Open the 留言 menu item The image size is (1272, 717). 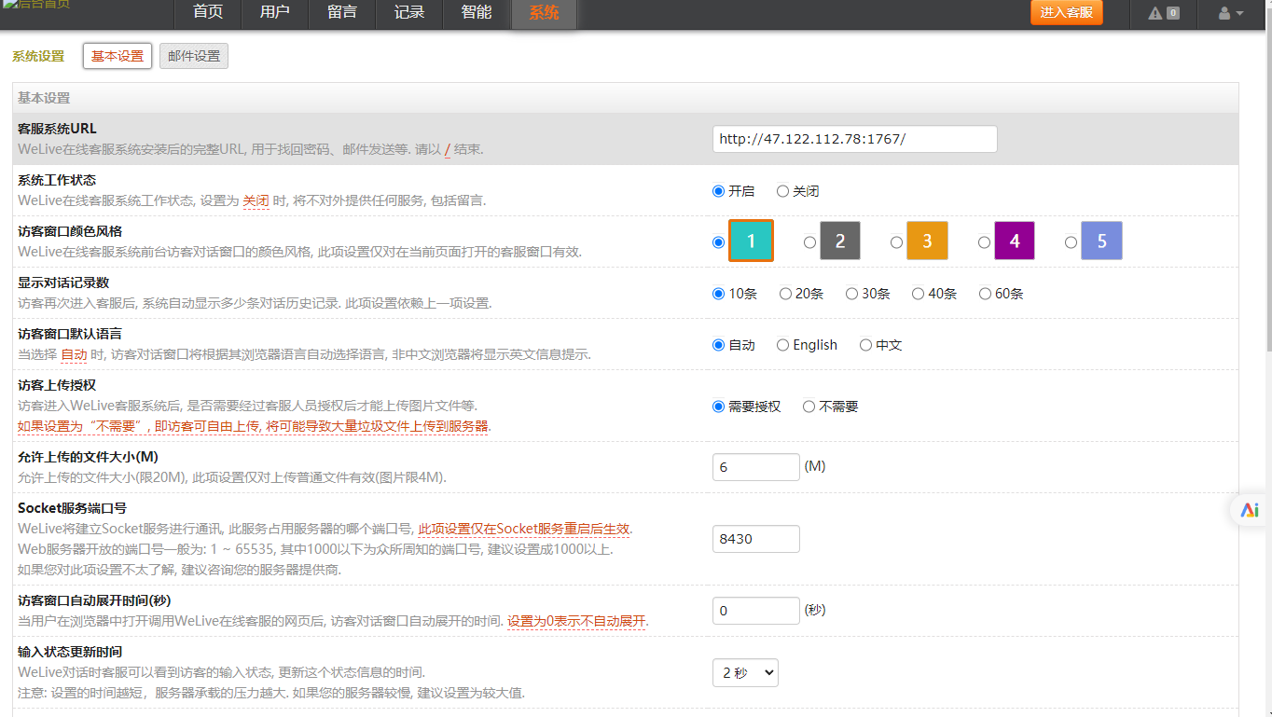click(x=341, y=13)
